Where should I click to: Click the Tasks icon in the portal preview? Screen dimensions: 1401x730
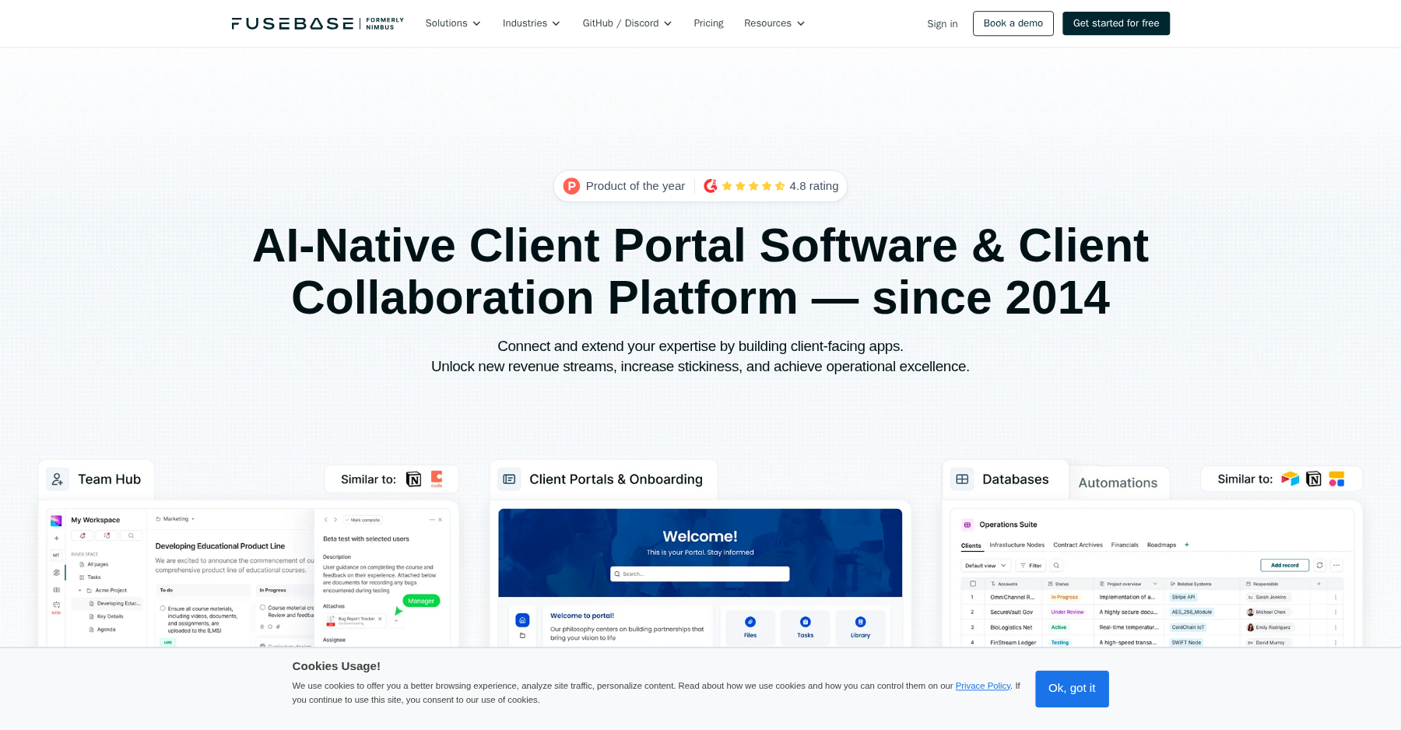click(x=806, y=622)
